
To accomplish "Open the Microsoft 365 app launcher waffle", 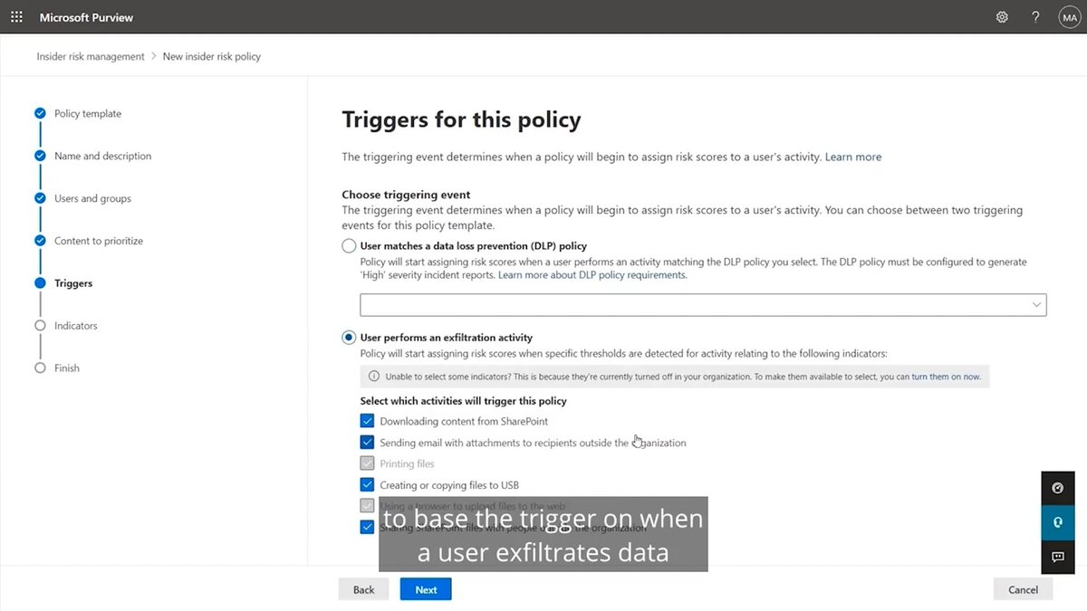I will click(16, 16).
